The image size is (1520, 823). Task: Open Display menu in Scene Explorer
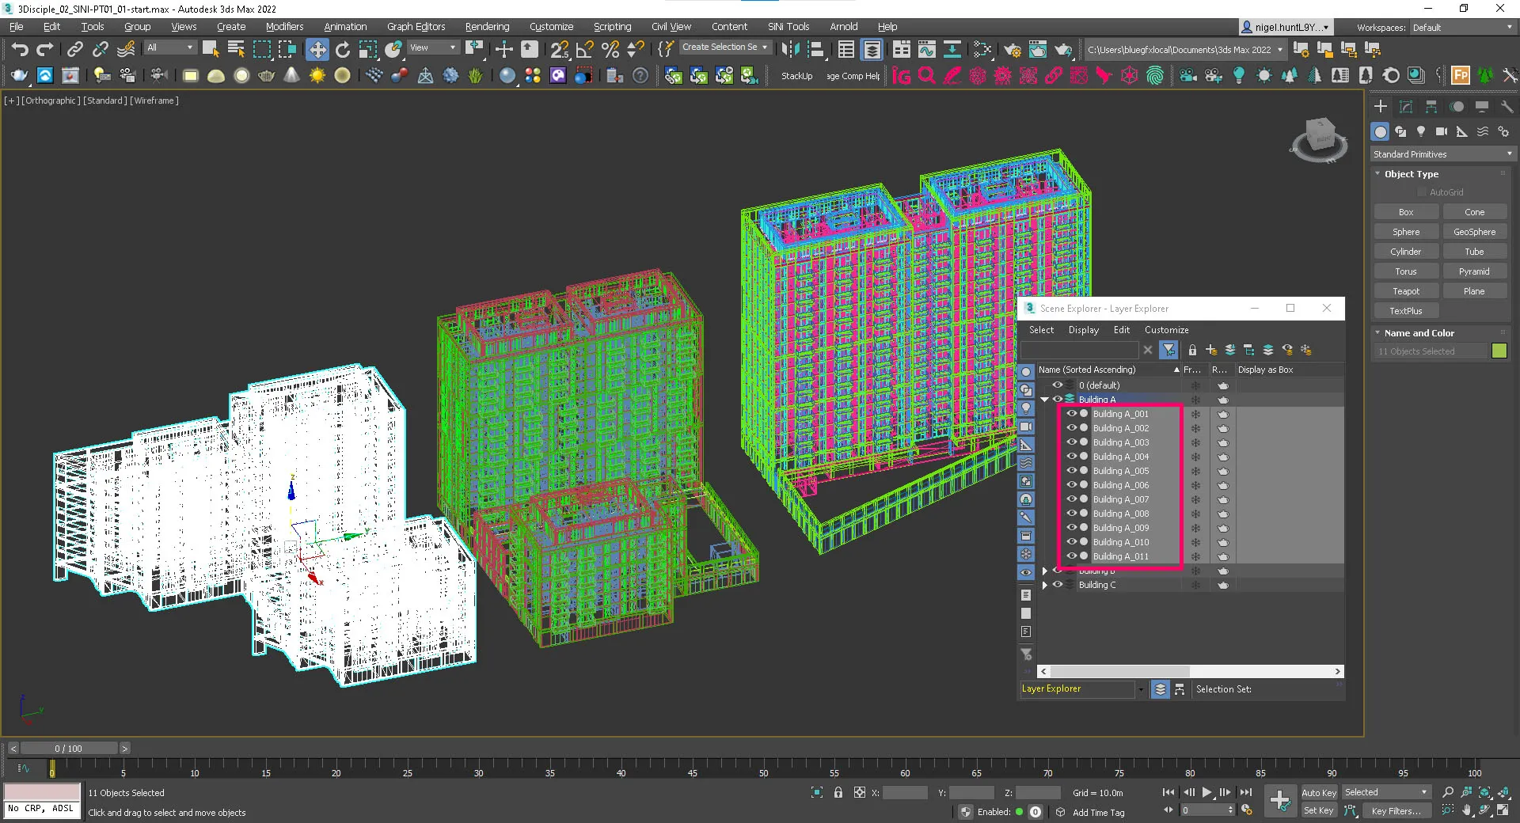click(1084, 330)
